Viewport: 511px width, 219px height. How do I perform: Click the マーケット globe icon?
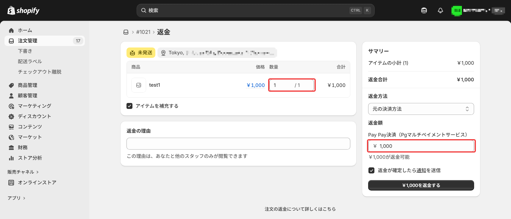pos(11,137)
